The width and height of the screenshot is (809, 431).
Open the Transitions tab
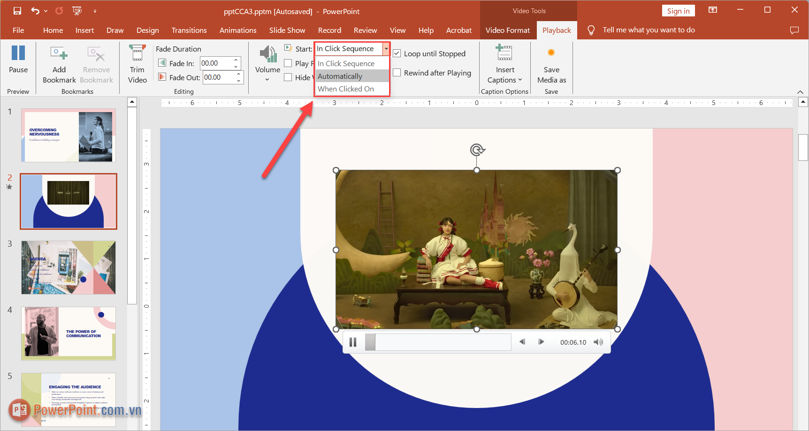point(189,30)
